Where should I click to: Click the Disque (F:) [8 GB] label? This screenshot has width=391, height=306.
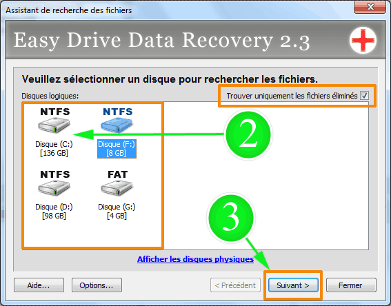(x=117, y=149)
